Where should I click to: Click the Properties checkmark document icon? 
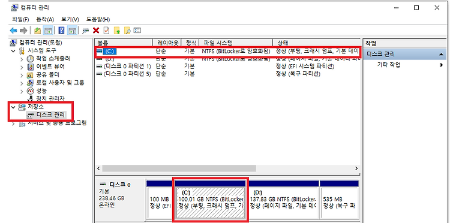(x=106, y=31)
